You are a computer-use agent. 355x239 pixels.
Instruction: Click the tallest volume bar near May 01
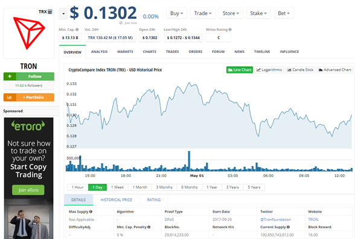189,161
